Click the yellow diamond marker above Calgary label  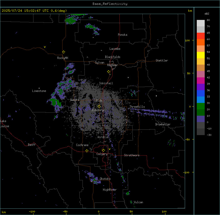click(x=103, y=150)
